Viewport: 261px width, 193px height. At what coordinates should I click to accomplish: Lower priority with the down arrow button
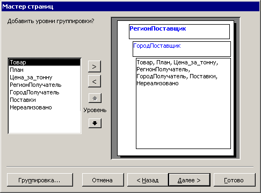coord(95,123)
